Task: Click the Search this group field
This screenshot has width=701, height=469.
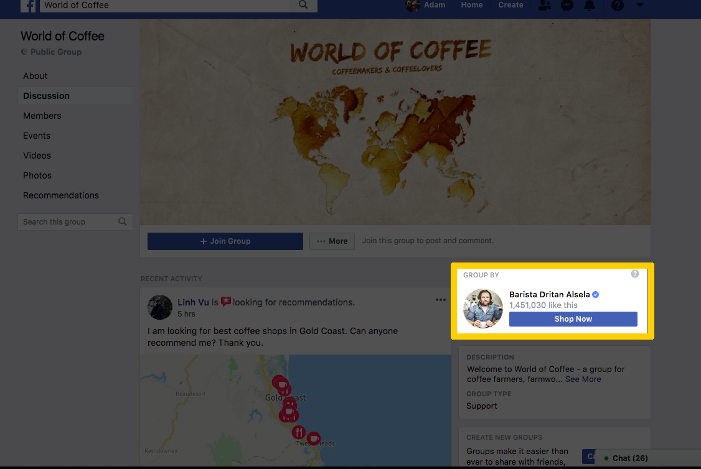Action: tap(67, 222)
